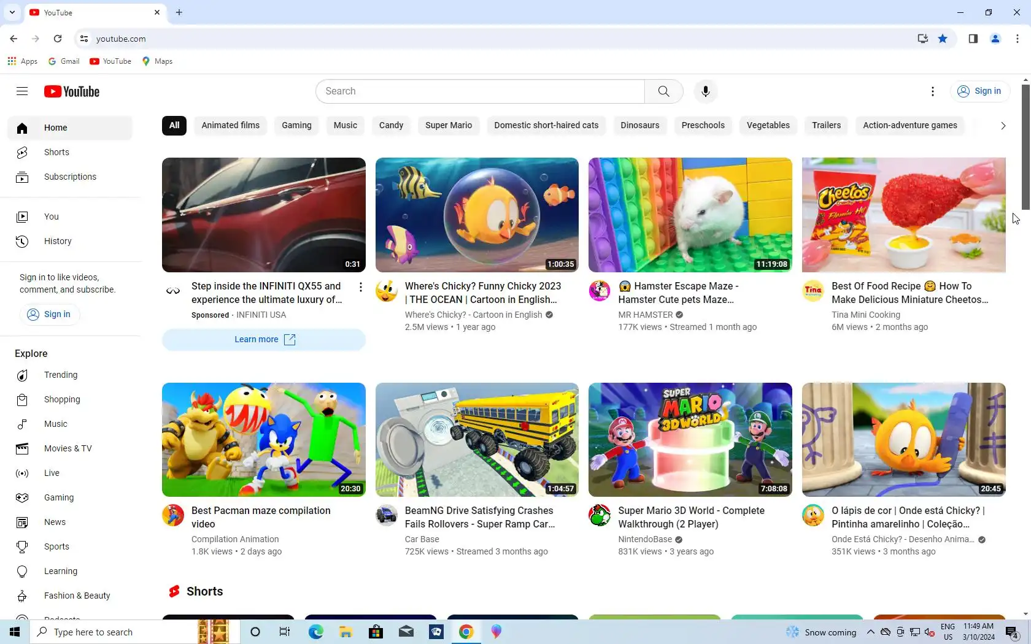Open Subscriptions in the sidebar
1031x644 pixels.
coord(70,177)
